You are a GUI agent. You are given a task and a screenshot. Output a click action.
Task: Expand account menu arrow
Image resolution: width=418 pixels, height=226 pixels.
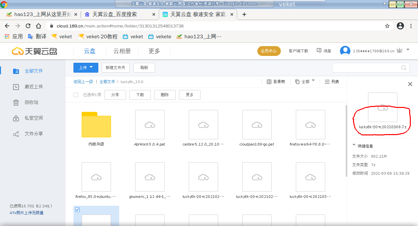tap(408, 50)
